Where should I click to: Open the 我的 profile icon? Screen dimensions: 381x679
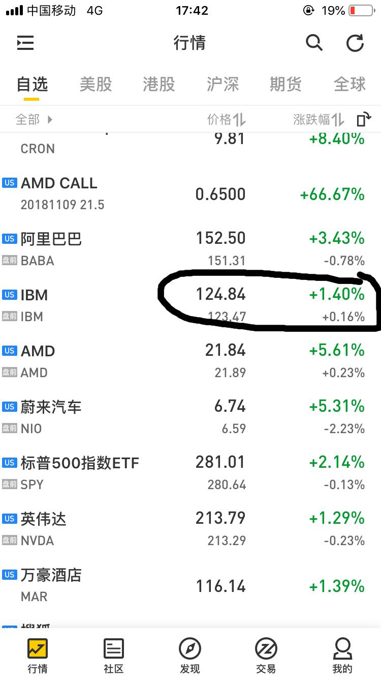[342, 649]
